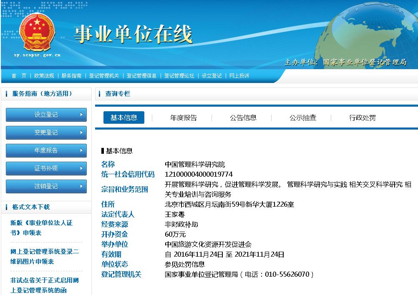418x295 pixels.
Task: Open 登记管理信息 navigation item
Action: pyautogui.click(x=141, y=75)
